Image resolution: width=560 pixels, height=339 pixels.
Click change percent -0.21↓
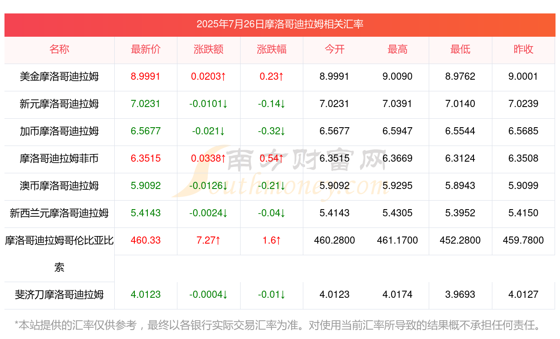(271, 186)
